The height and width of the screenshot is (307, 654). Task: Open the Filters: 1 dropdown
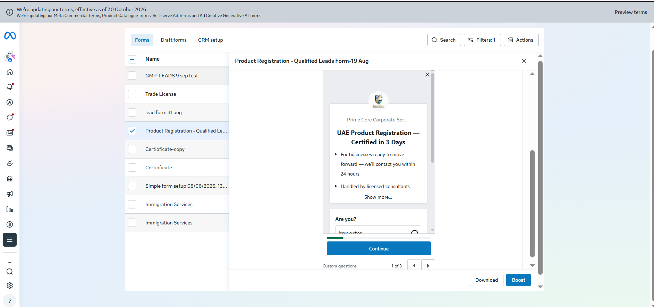[482, 40]
